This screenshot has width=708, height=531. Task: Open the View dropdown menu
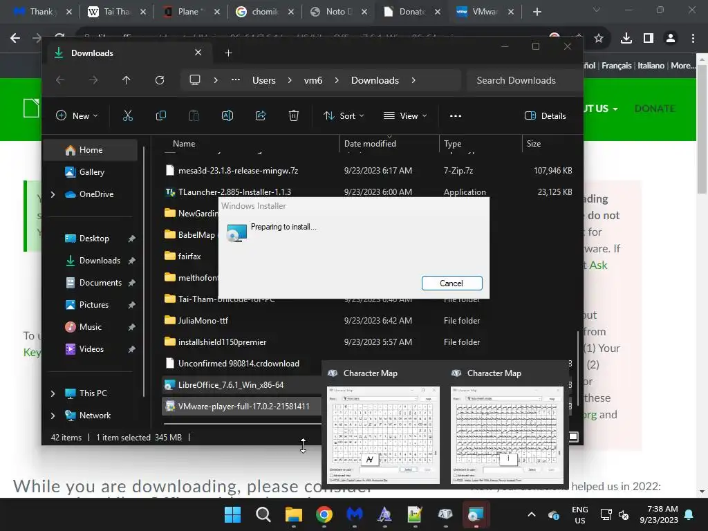(x=405, y=116)
